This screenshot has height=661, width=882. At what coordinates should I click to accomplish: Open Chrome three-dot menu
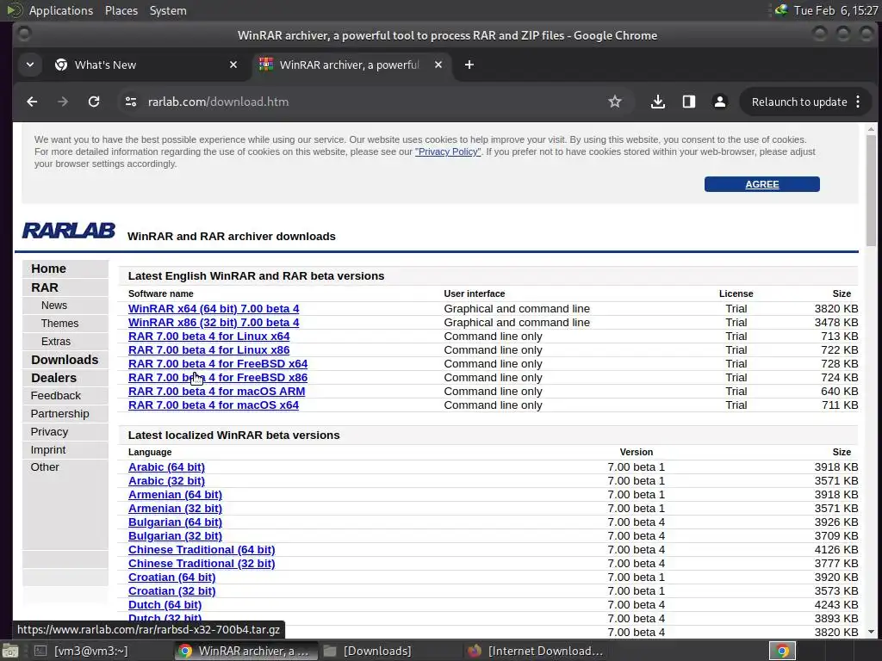click(858, 102)
